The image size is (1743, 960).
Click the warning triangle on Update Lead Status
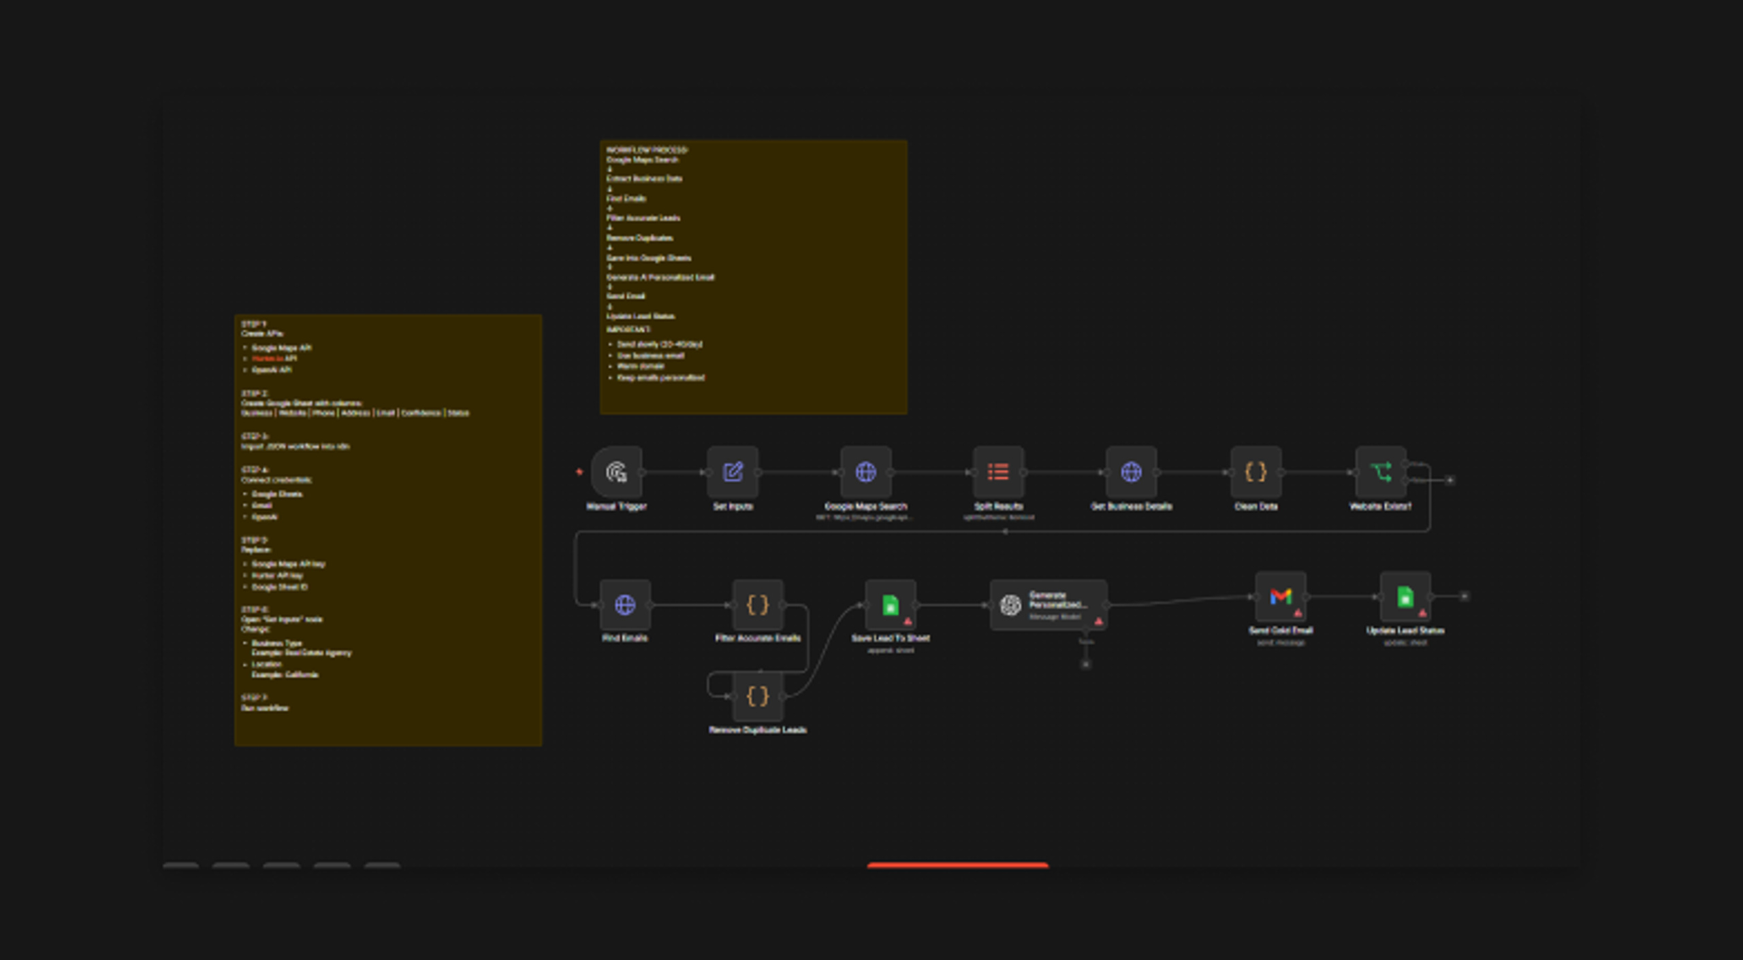[1422, 613]
